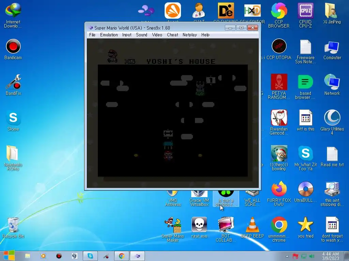Select the WE ALL SCRE desktop icon
This screenshot has width=349, height=261.
tap(253, 199)
